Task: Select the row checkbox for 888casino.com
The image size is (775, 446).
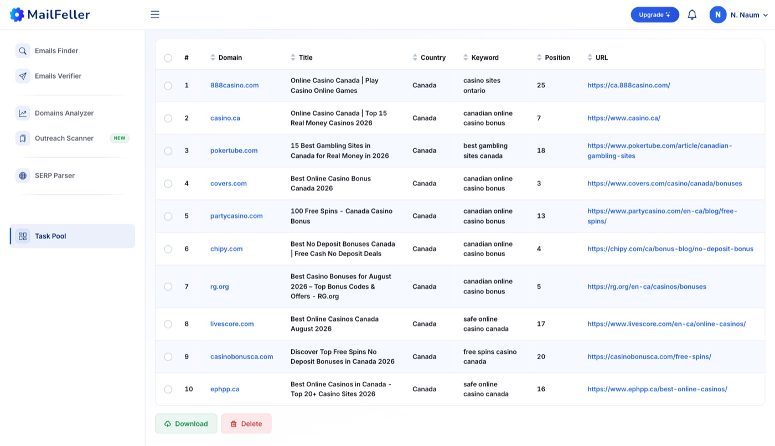Action: pyautogui.click(x=168, y=86)
